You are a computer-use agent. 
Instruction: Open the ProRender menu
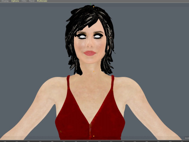42,1
